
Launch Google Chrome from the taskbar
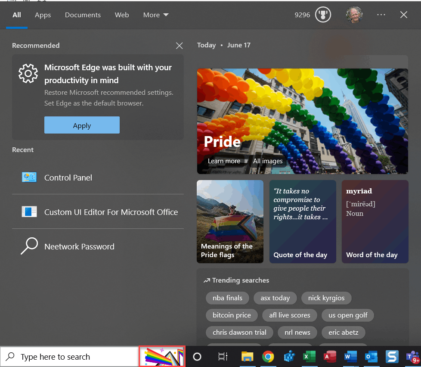[x=268, y=357]
